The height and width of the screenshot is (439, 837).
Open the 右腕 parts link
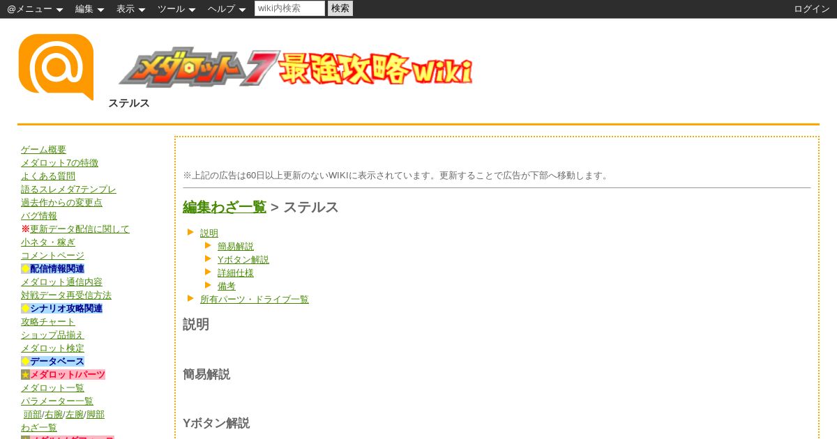tap(54, 415)
